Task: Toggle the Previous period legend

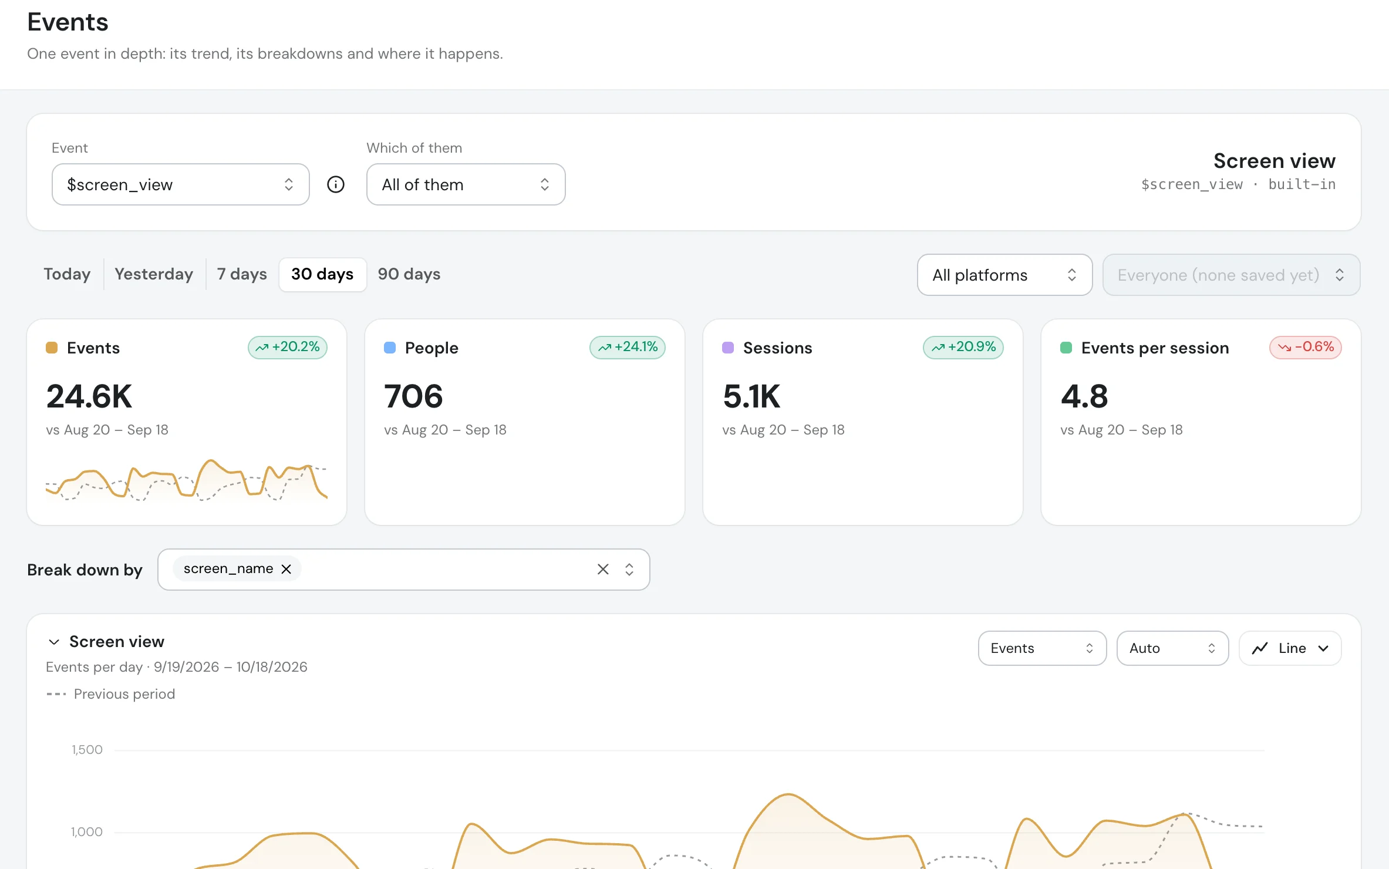Action: tap(111, 694)
